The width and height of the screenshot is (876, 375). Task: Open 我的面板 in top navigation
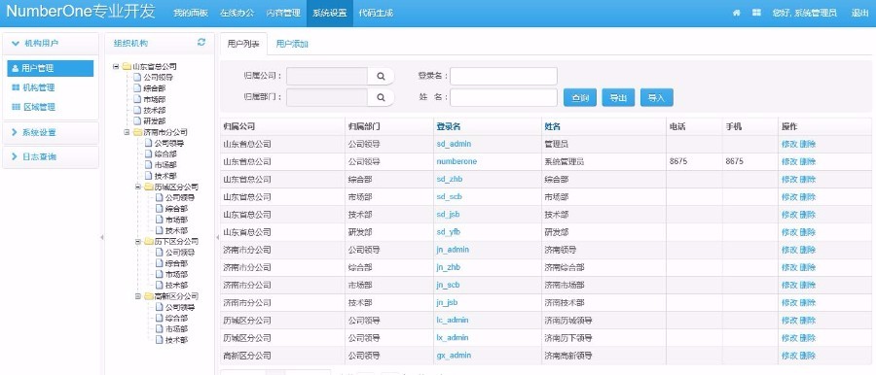click(191, 13)
